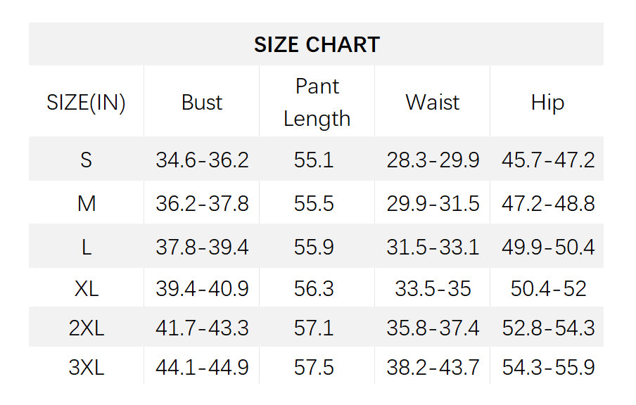
Task: Select the 3XL size row label
Action: point(86,367)
